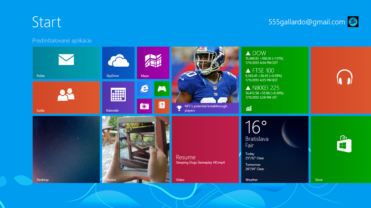Open the Ľudia people tile
The image size is (371, 208).
pos(66,97)
